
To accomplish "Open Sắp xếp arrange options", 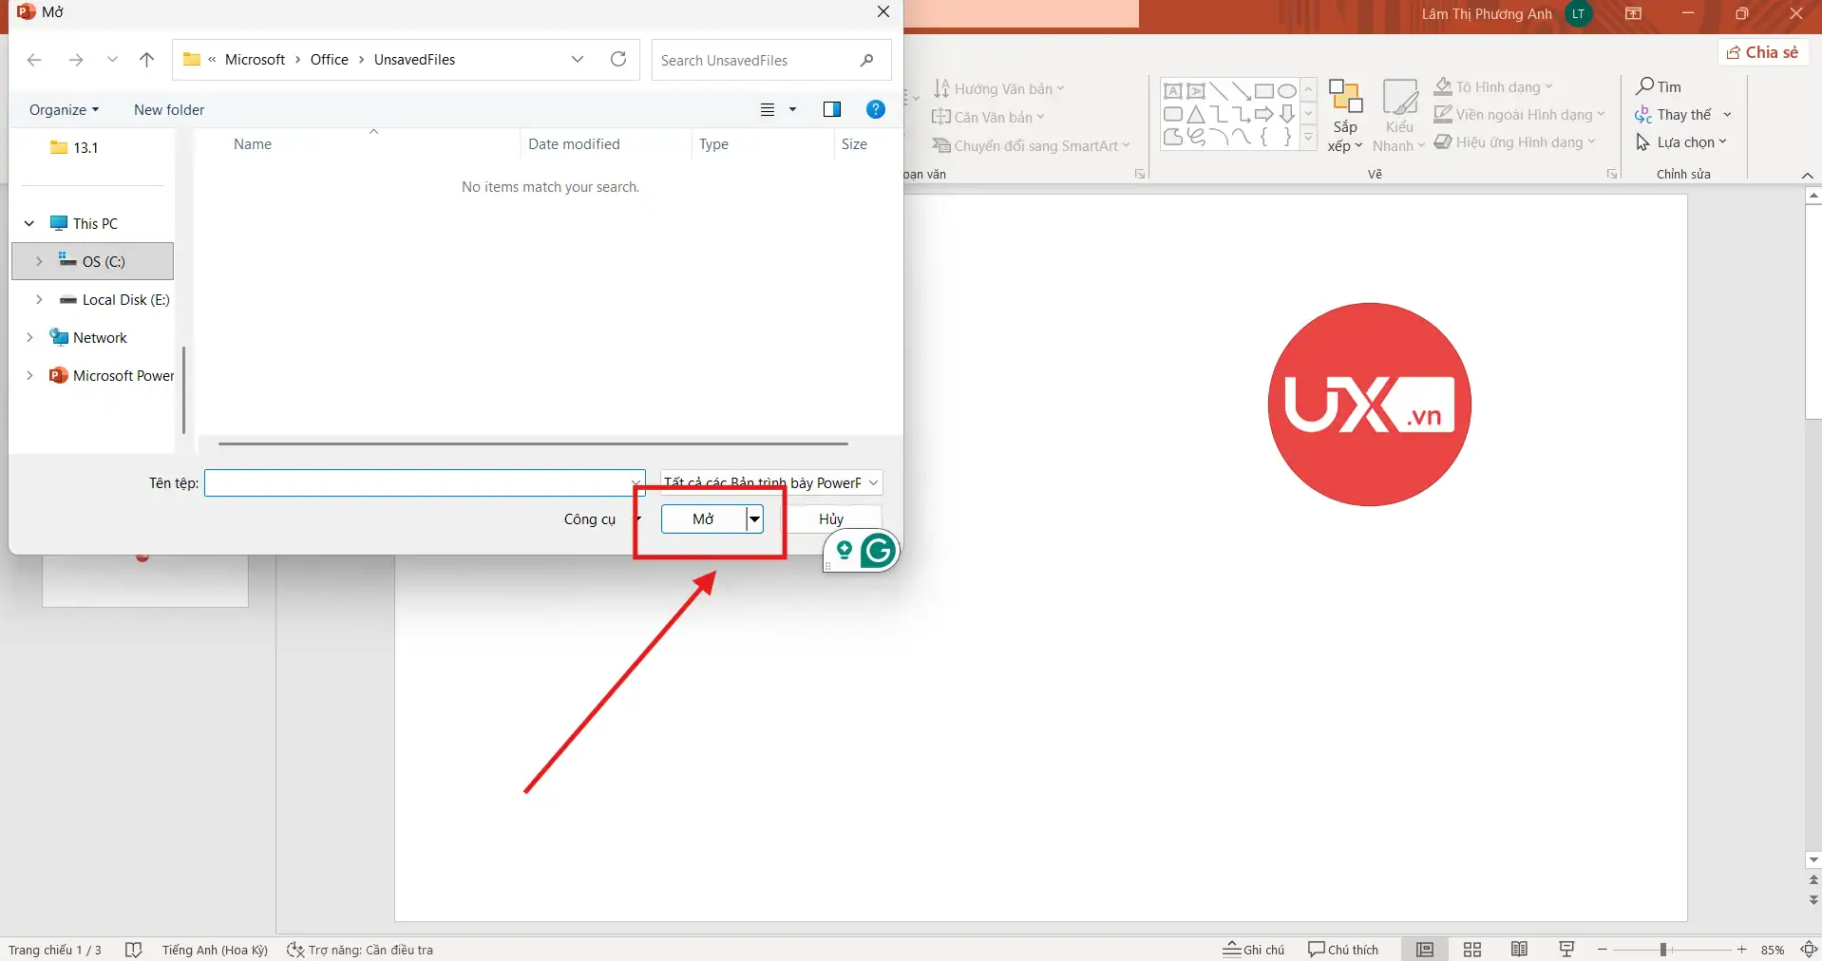I will (x=1345, y=116).
